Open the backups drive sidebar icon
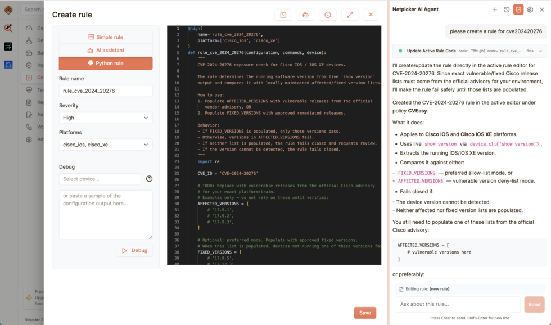 (29, 53)
